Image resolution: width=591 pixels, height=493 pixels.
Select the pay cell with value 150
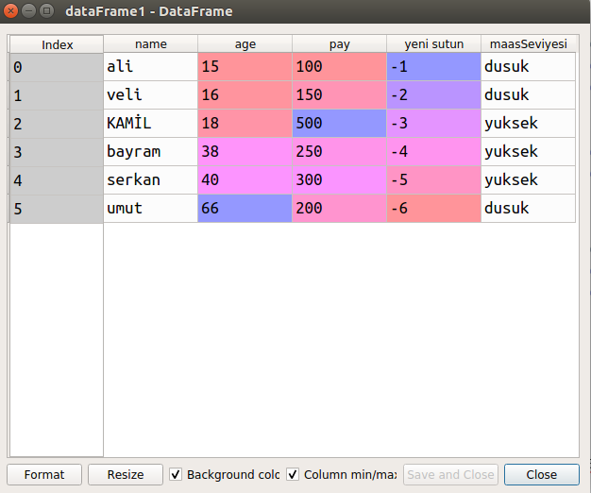click(339, 95)
